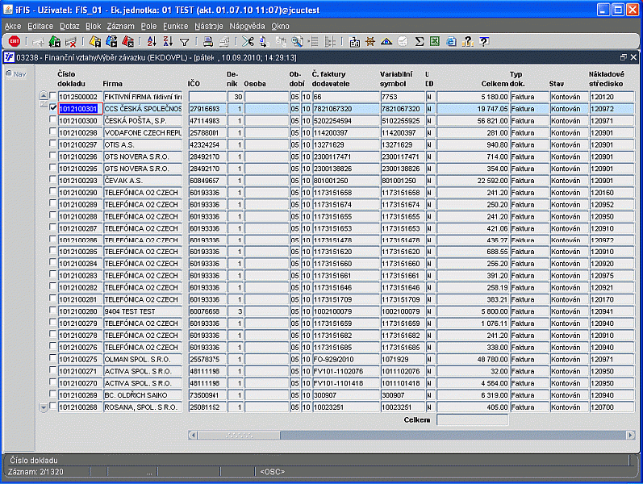643x484 pixels.
Task: Click the delete record icon with red X
Action: point(71,41)
